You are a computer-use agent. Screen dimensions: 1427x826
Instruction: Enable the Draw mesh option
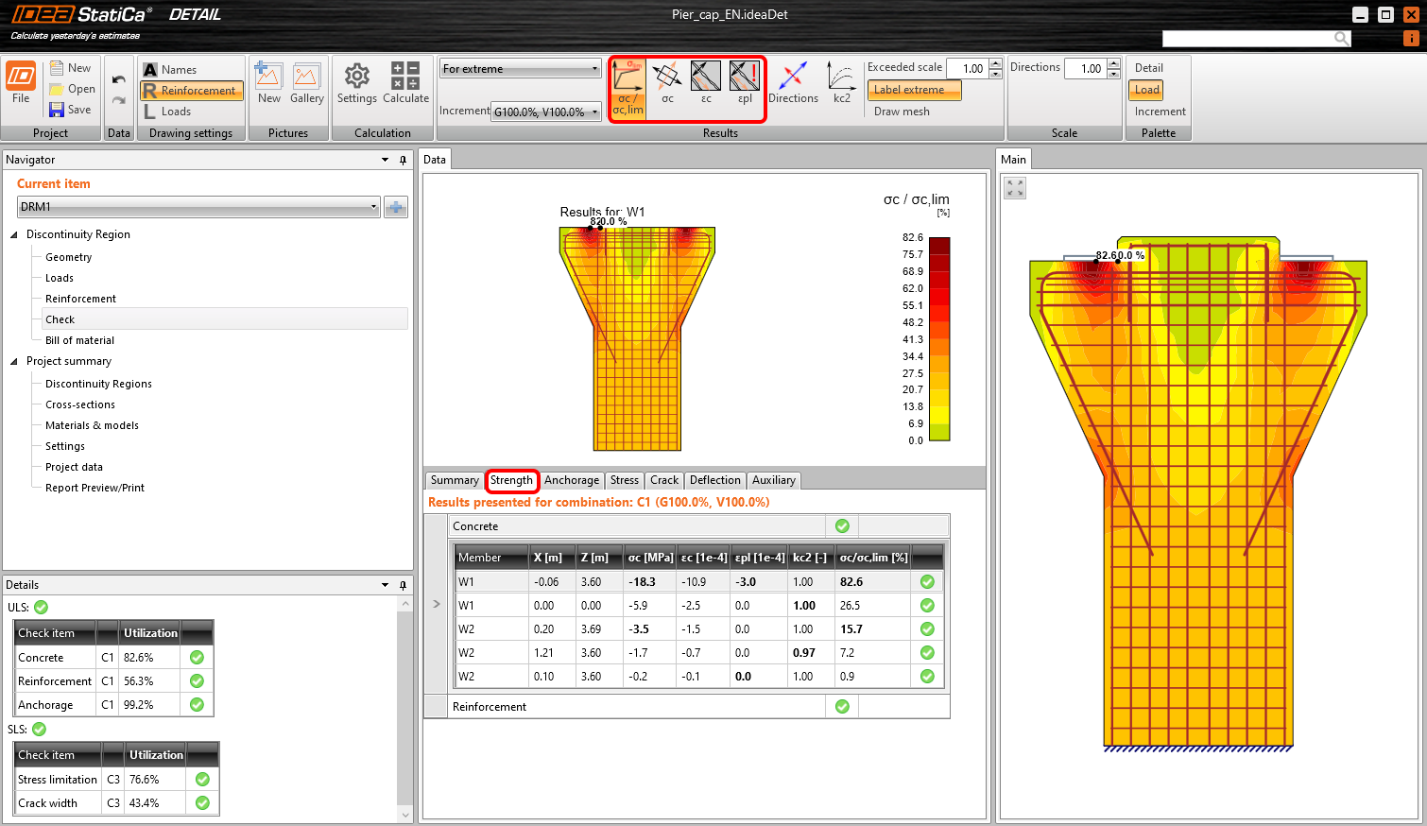[x=902, y=112]
